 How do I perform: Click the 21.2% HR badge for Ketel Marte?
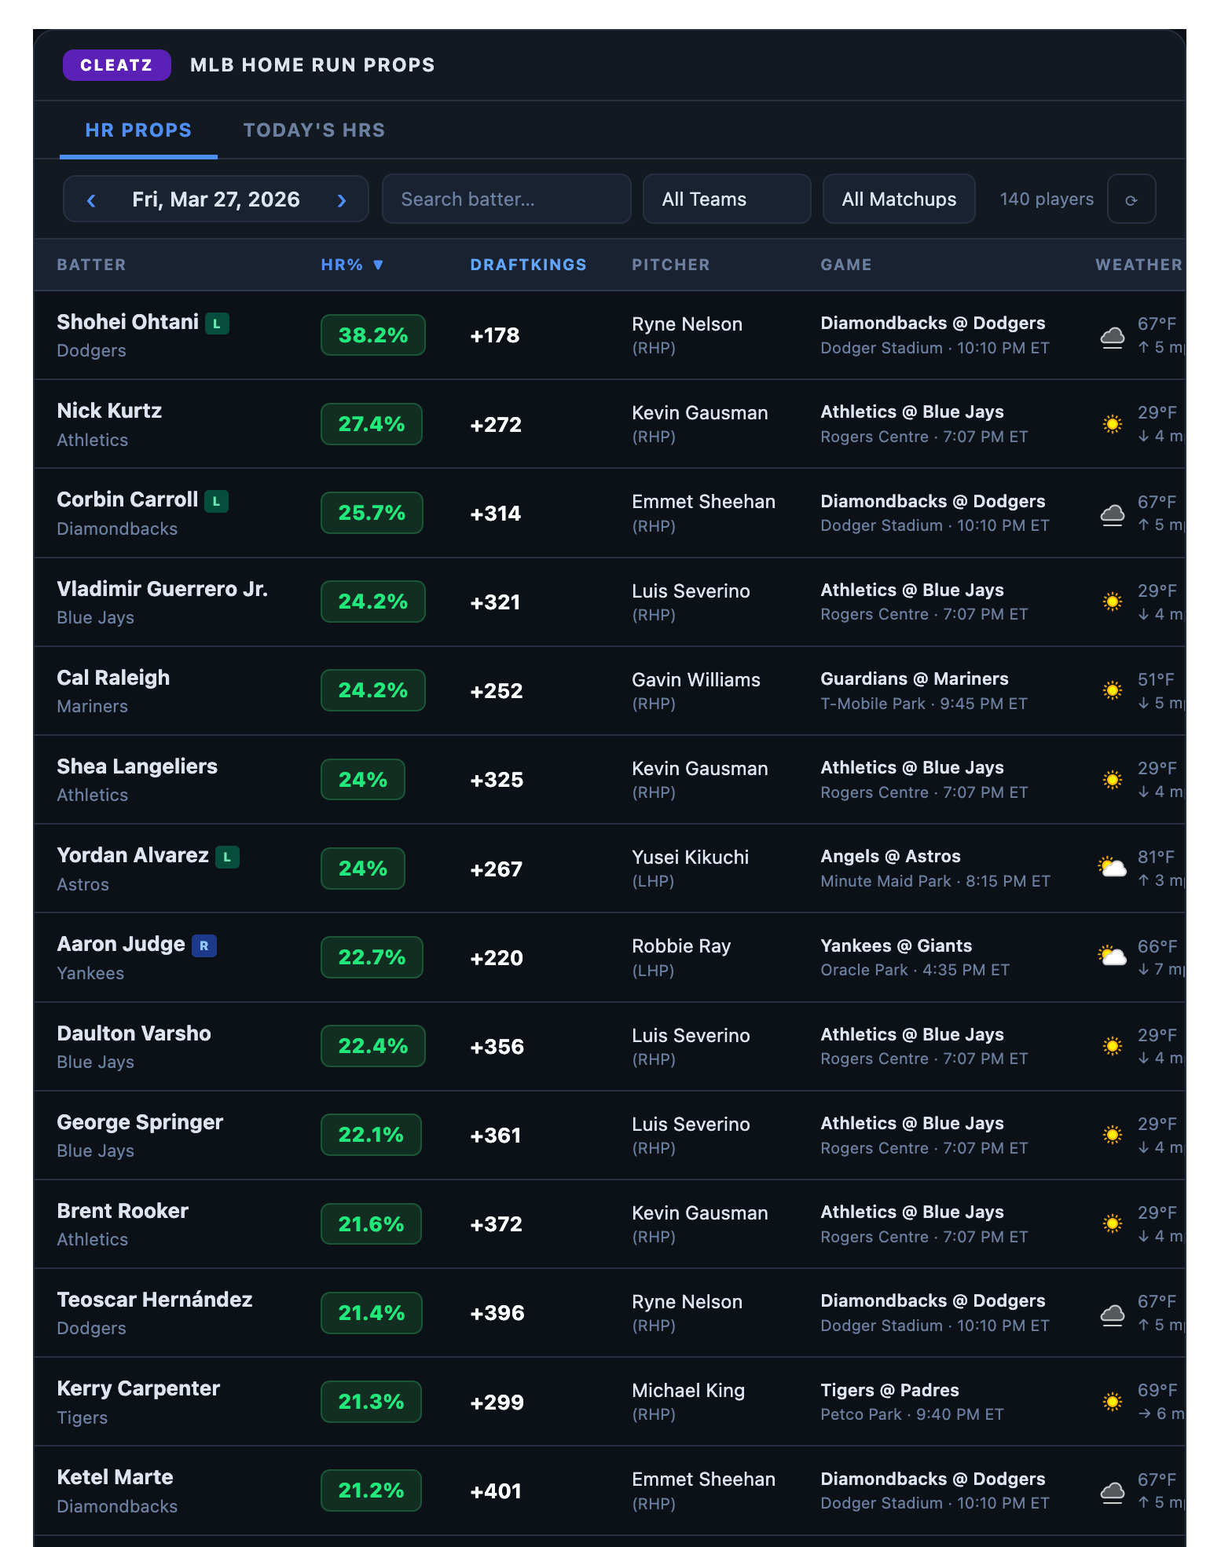coord(371,1490)
